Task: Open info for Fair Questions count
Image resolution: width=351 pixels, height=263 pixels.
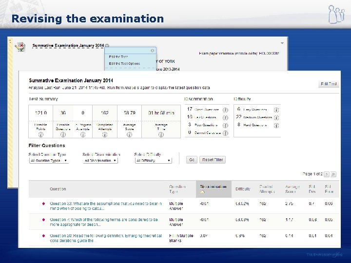Action: pos(225,118)
